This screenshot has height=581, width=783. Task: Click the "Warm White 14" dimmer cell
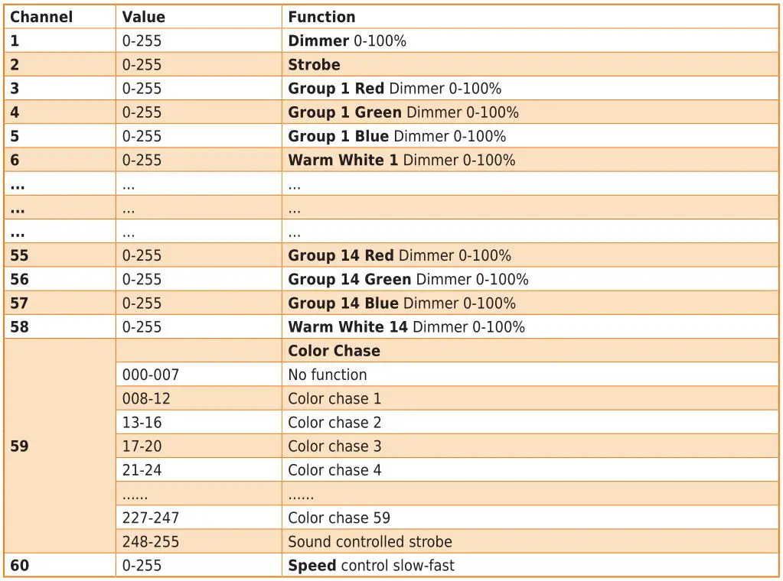coord(406,326)
